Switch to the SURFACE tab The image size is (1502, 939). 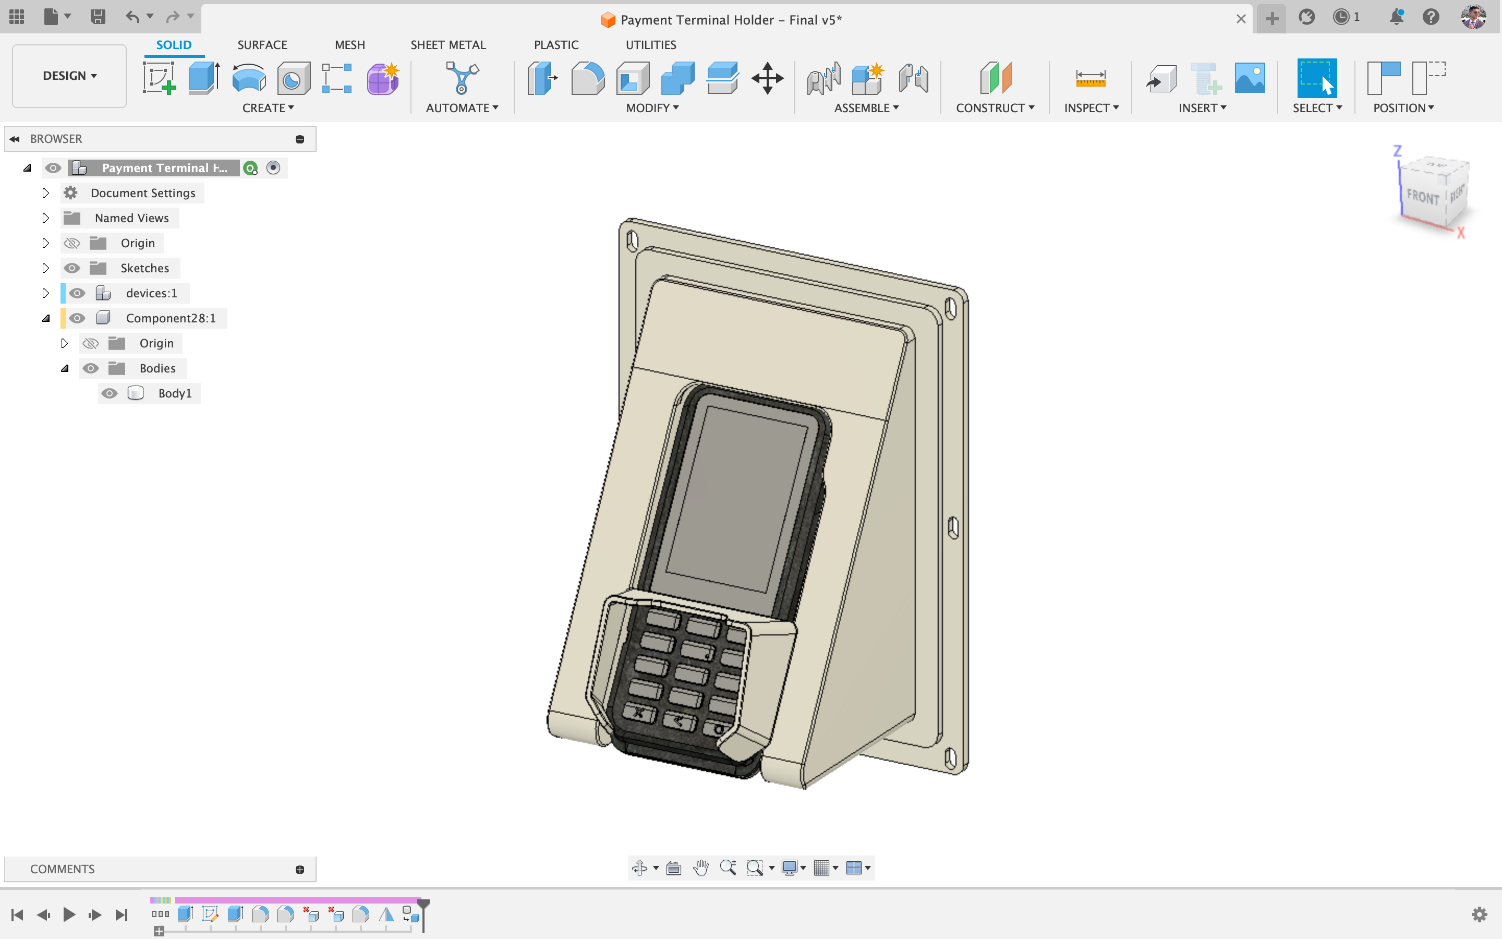click(262, 45)
